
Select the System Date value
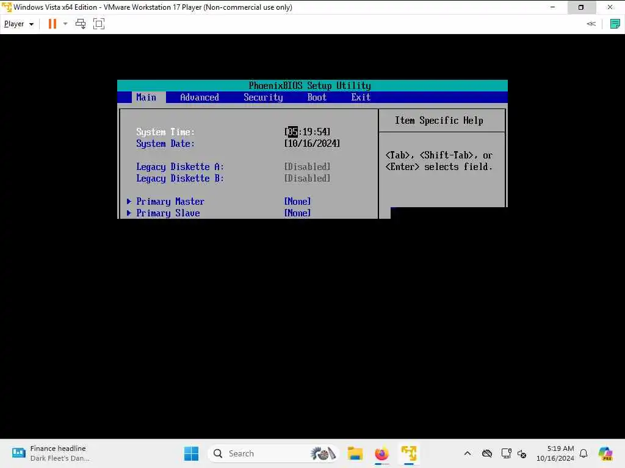pos(312,143)
